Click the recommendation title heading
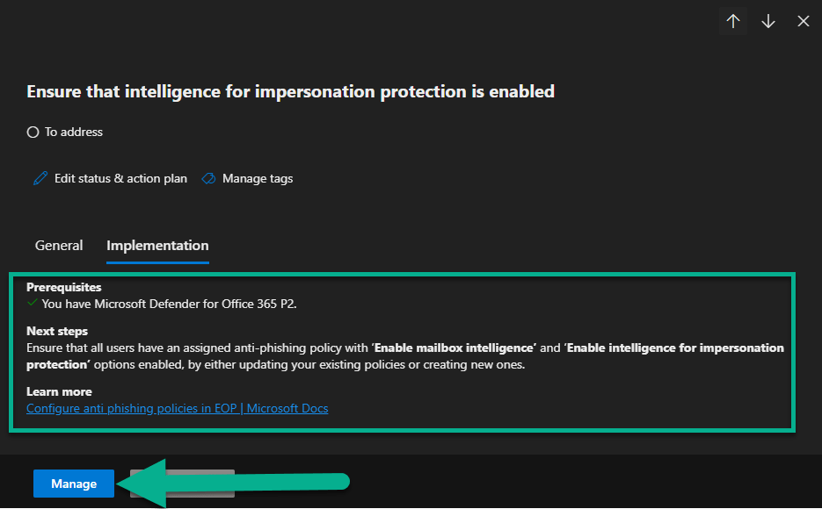The height and width of the screenshot is (509, 822). [x=290, y=91]
